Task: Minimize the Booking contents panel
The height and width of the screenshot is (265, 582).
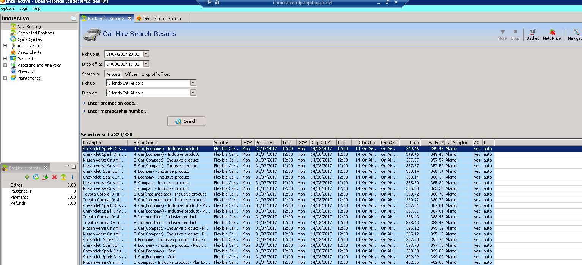Action: [x=67, y=166]
